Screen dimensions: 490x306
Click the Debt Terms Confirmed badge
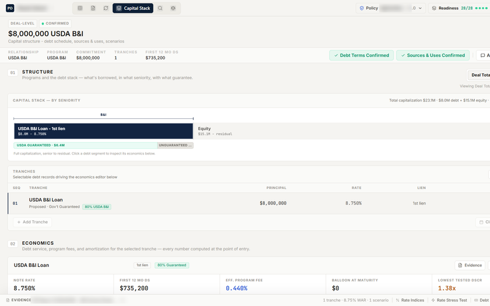[x=361, y=55]
